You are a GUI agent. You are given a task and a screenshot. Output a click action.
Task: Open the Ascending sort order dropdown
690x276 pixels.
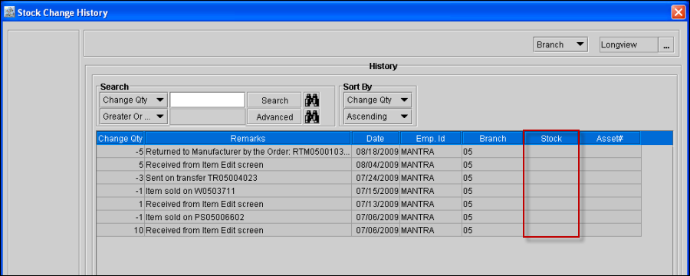click(x=378, y=117)
